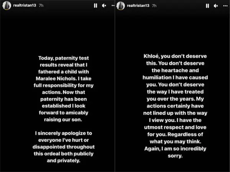Click 'raising our son.' line in left story

click(x=63, y=120)
